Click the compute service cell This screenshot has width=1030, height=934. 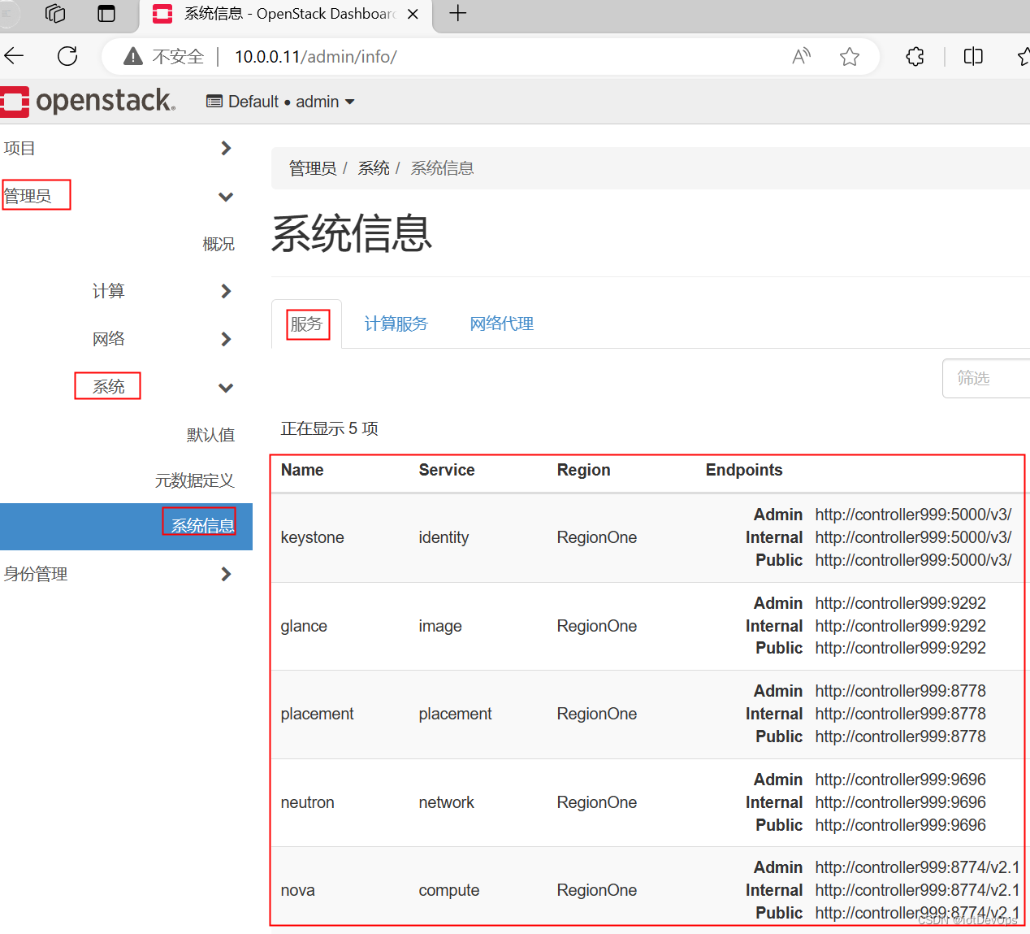pos(449,890)
